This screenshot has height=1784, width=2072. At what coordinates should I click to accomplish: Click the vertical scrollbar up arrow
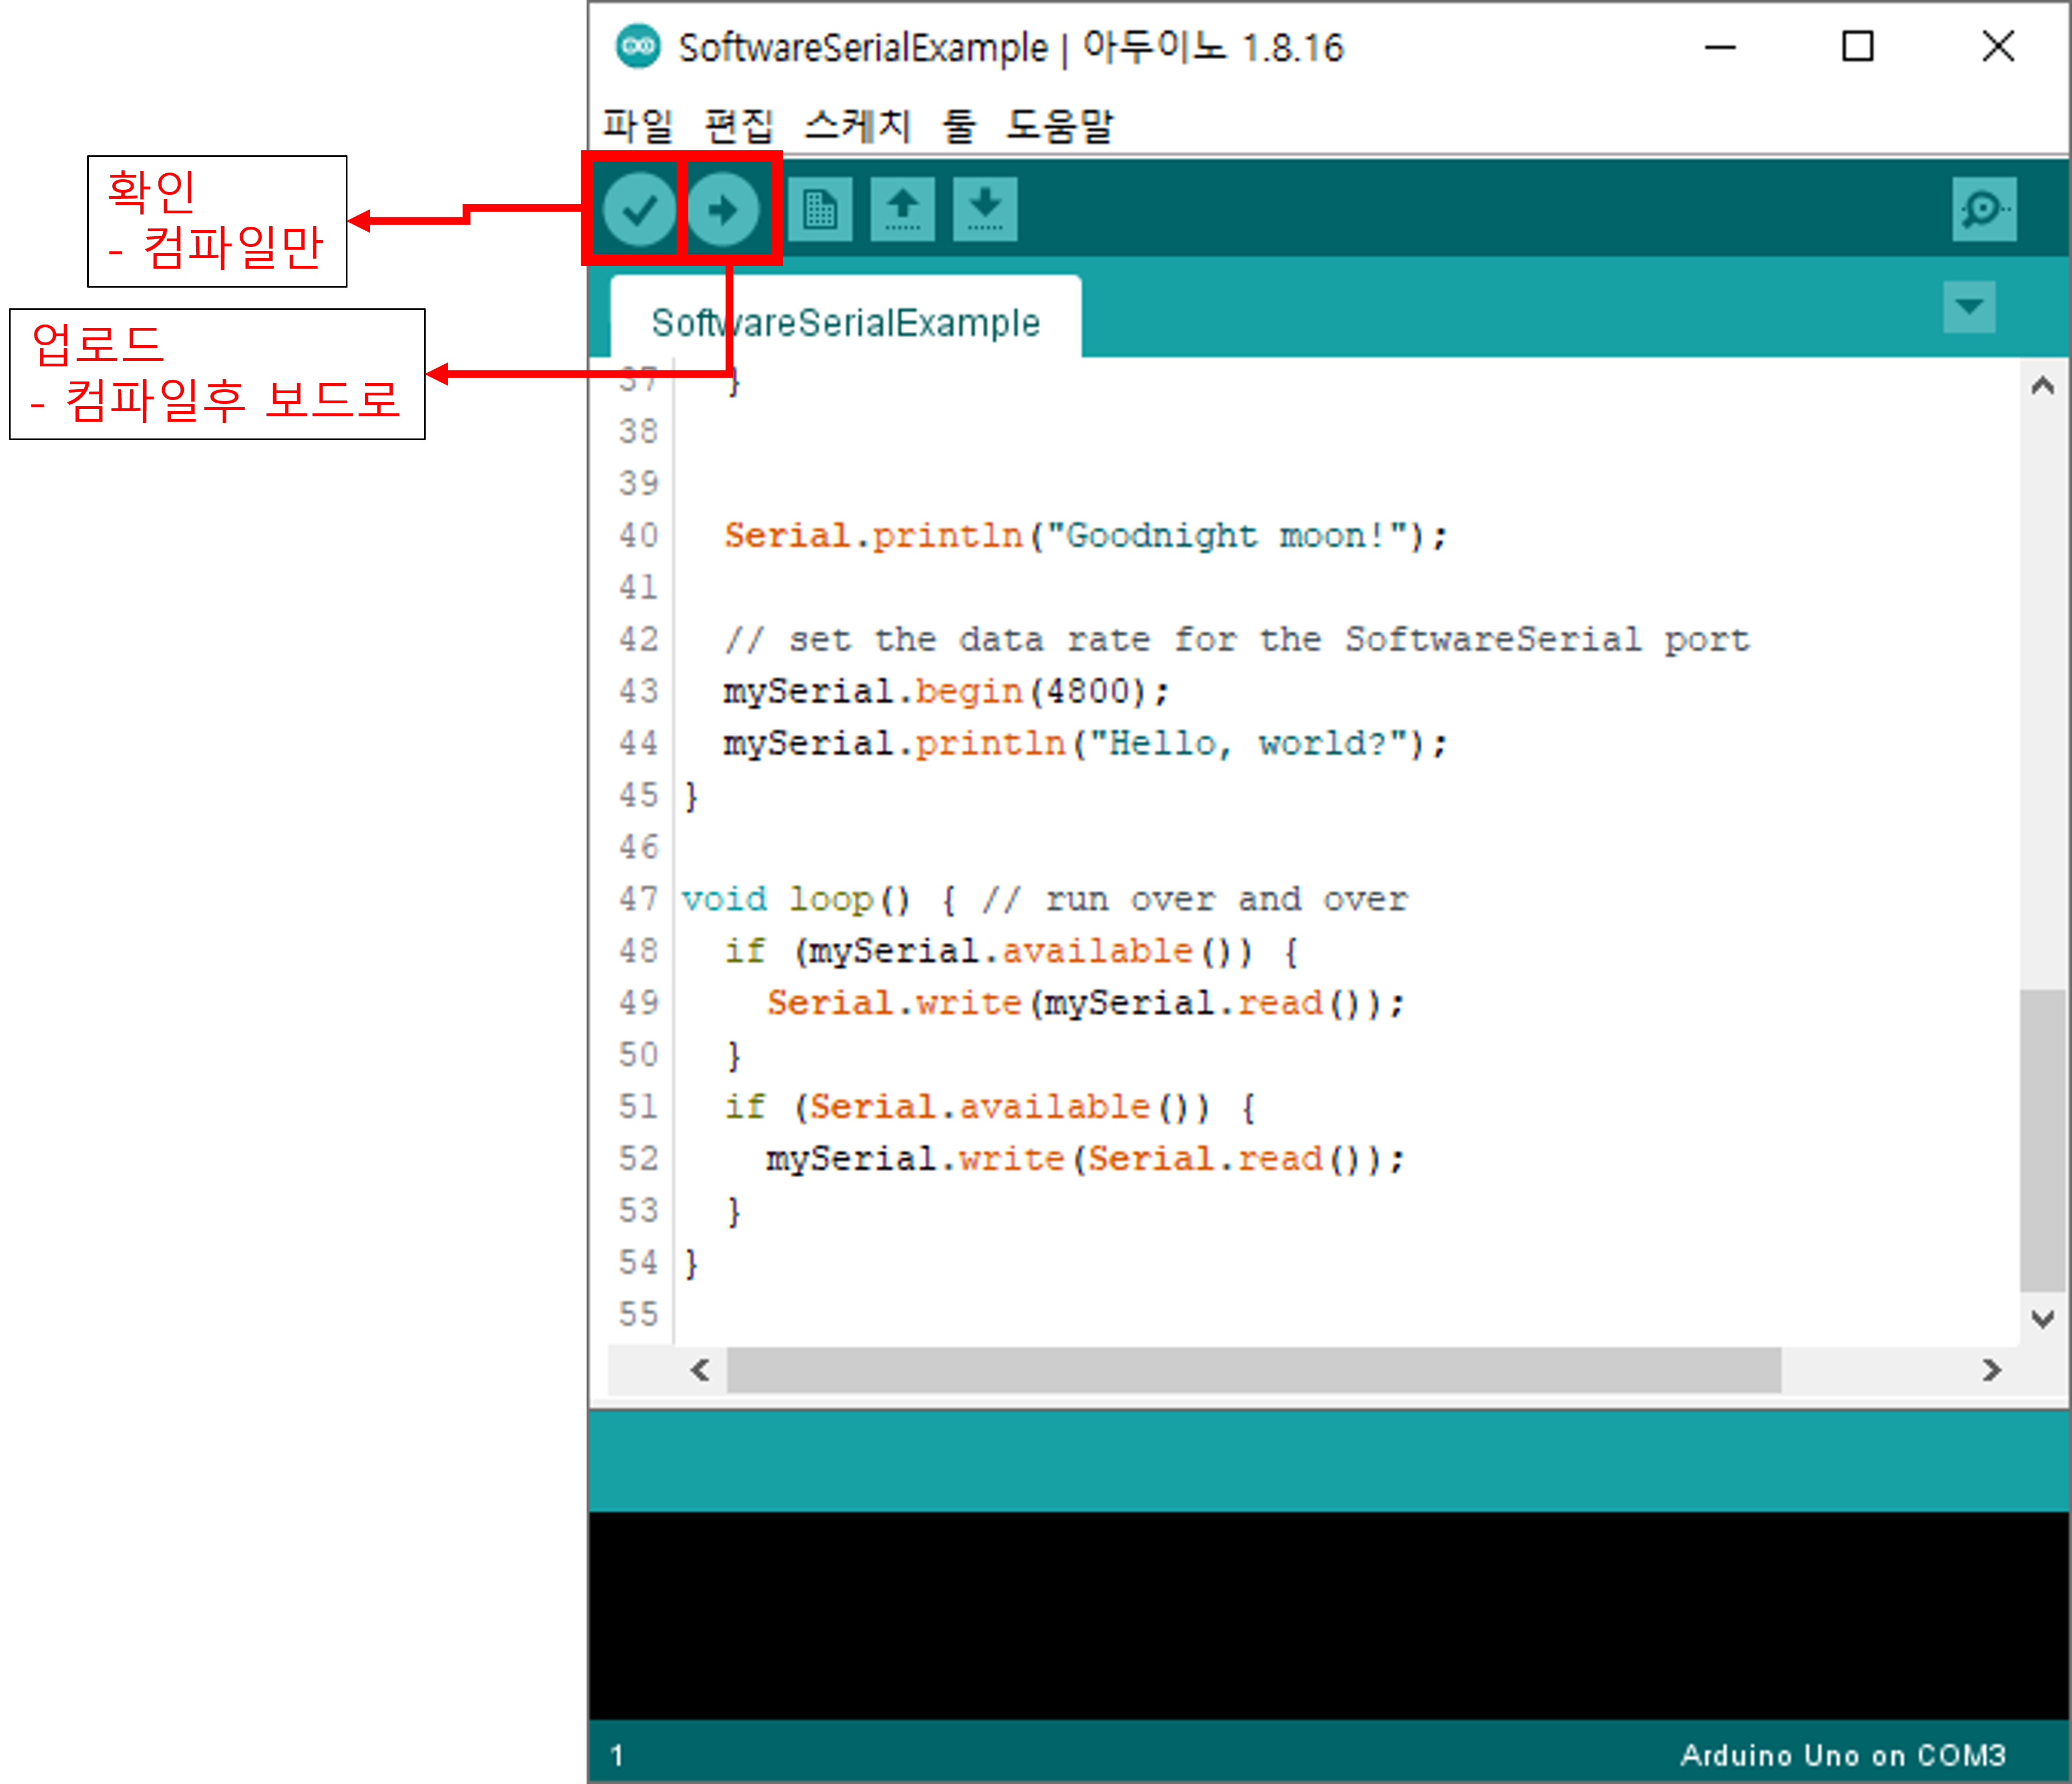pos(2042,386)
